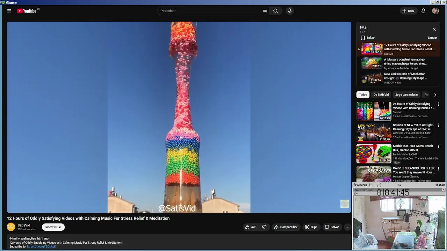The image size is (447, 251).
Task: Open the YouTube hamburger guide menu
Action: click(9, 11)
